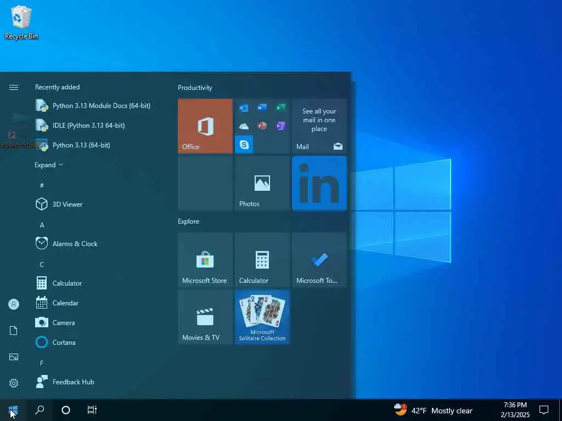Open the Microsoft To Do tile
This screenshot has height=421, width=562.
319,260
